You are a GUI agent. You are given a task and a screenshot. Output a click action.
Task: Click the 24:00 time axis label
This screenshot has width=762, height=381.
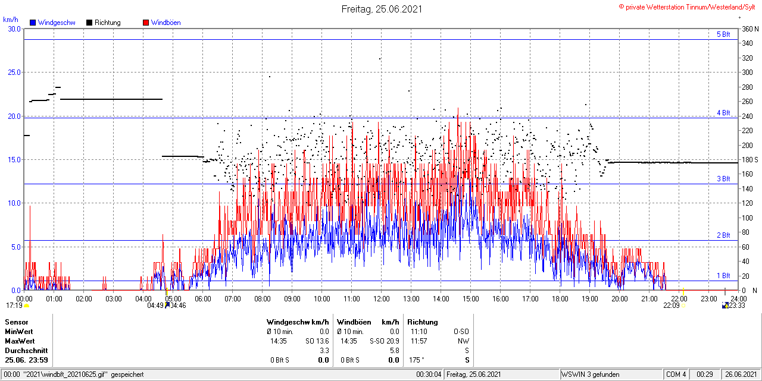(x=739, y=298)
